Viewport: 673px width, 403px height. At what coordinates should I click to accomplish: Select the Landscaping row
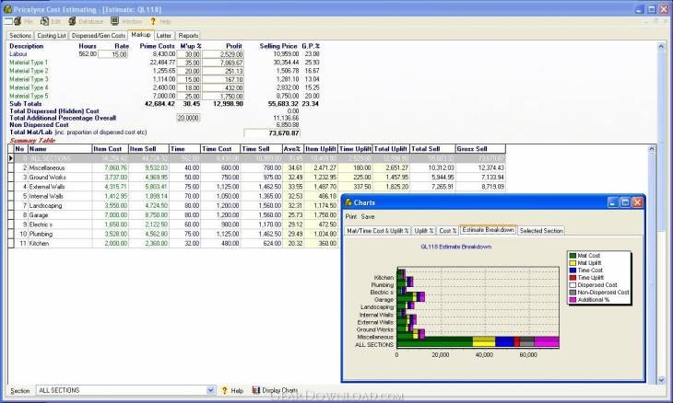coord(174,205)
